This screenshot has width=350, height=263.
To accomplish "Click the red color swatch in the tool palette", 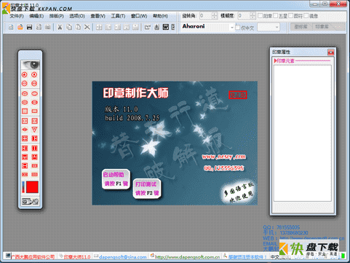I will [32, 187].
